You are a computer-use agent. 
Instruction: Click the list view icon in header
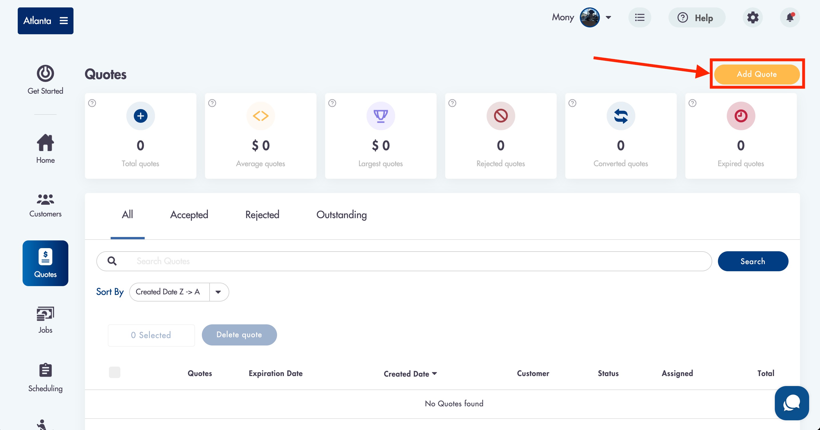640,17
